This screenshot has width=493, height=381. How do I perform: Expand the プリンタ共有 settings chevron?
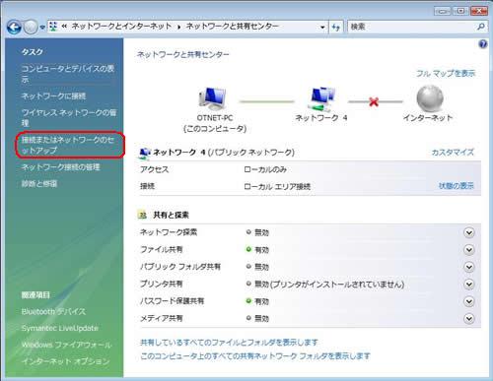469,285
